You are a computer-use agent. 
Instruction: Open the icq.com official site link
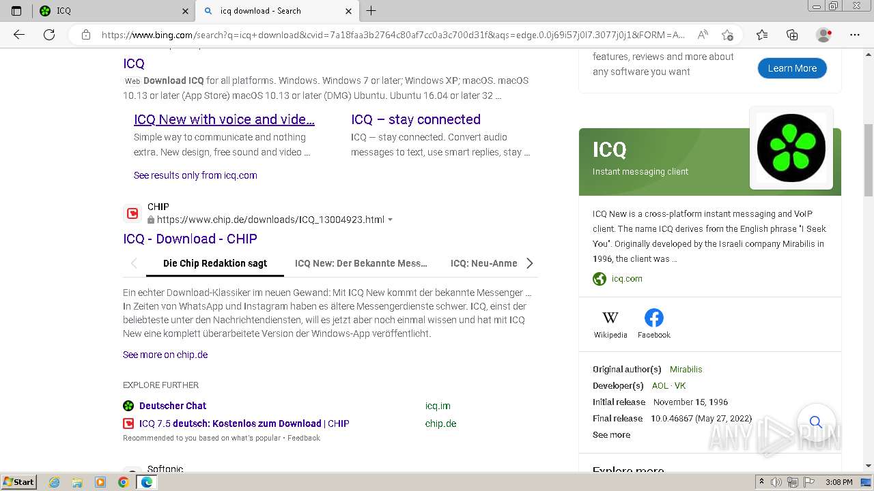point(627,278)
